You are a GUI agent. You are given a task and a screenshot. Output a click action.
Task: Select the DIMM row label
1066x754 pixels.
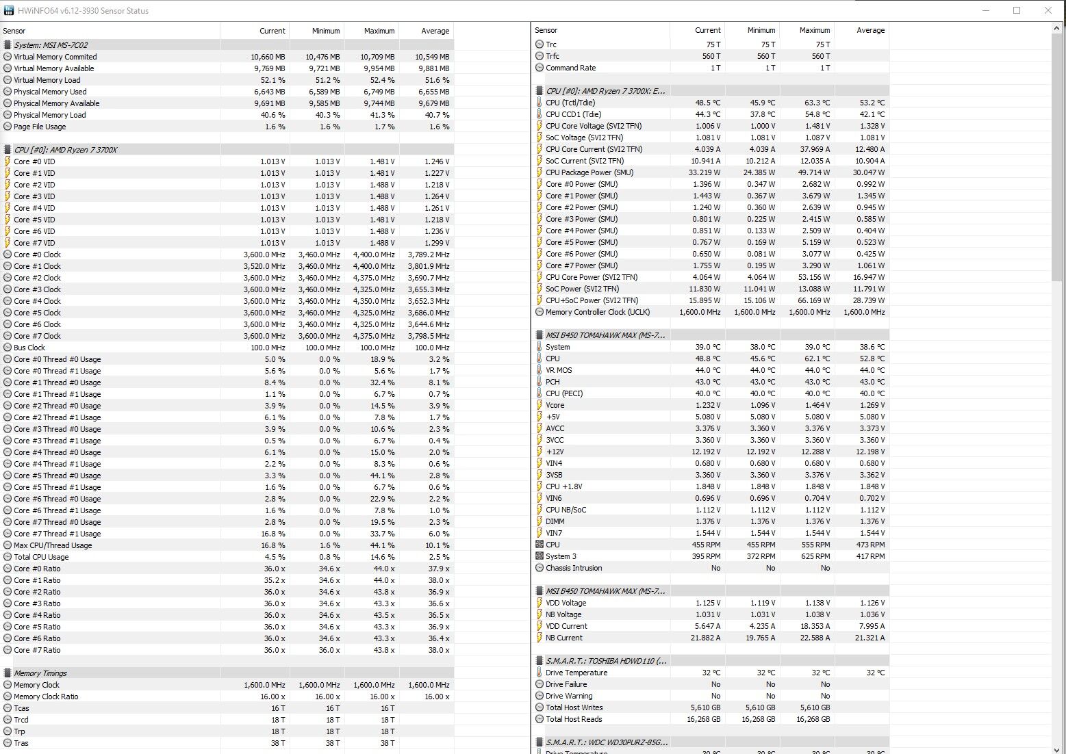[x=555, y=521]
